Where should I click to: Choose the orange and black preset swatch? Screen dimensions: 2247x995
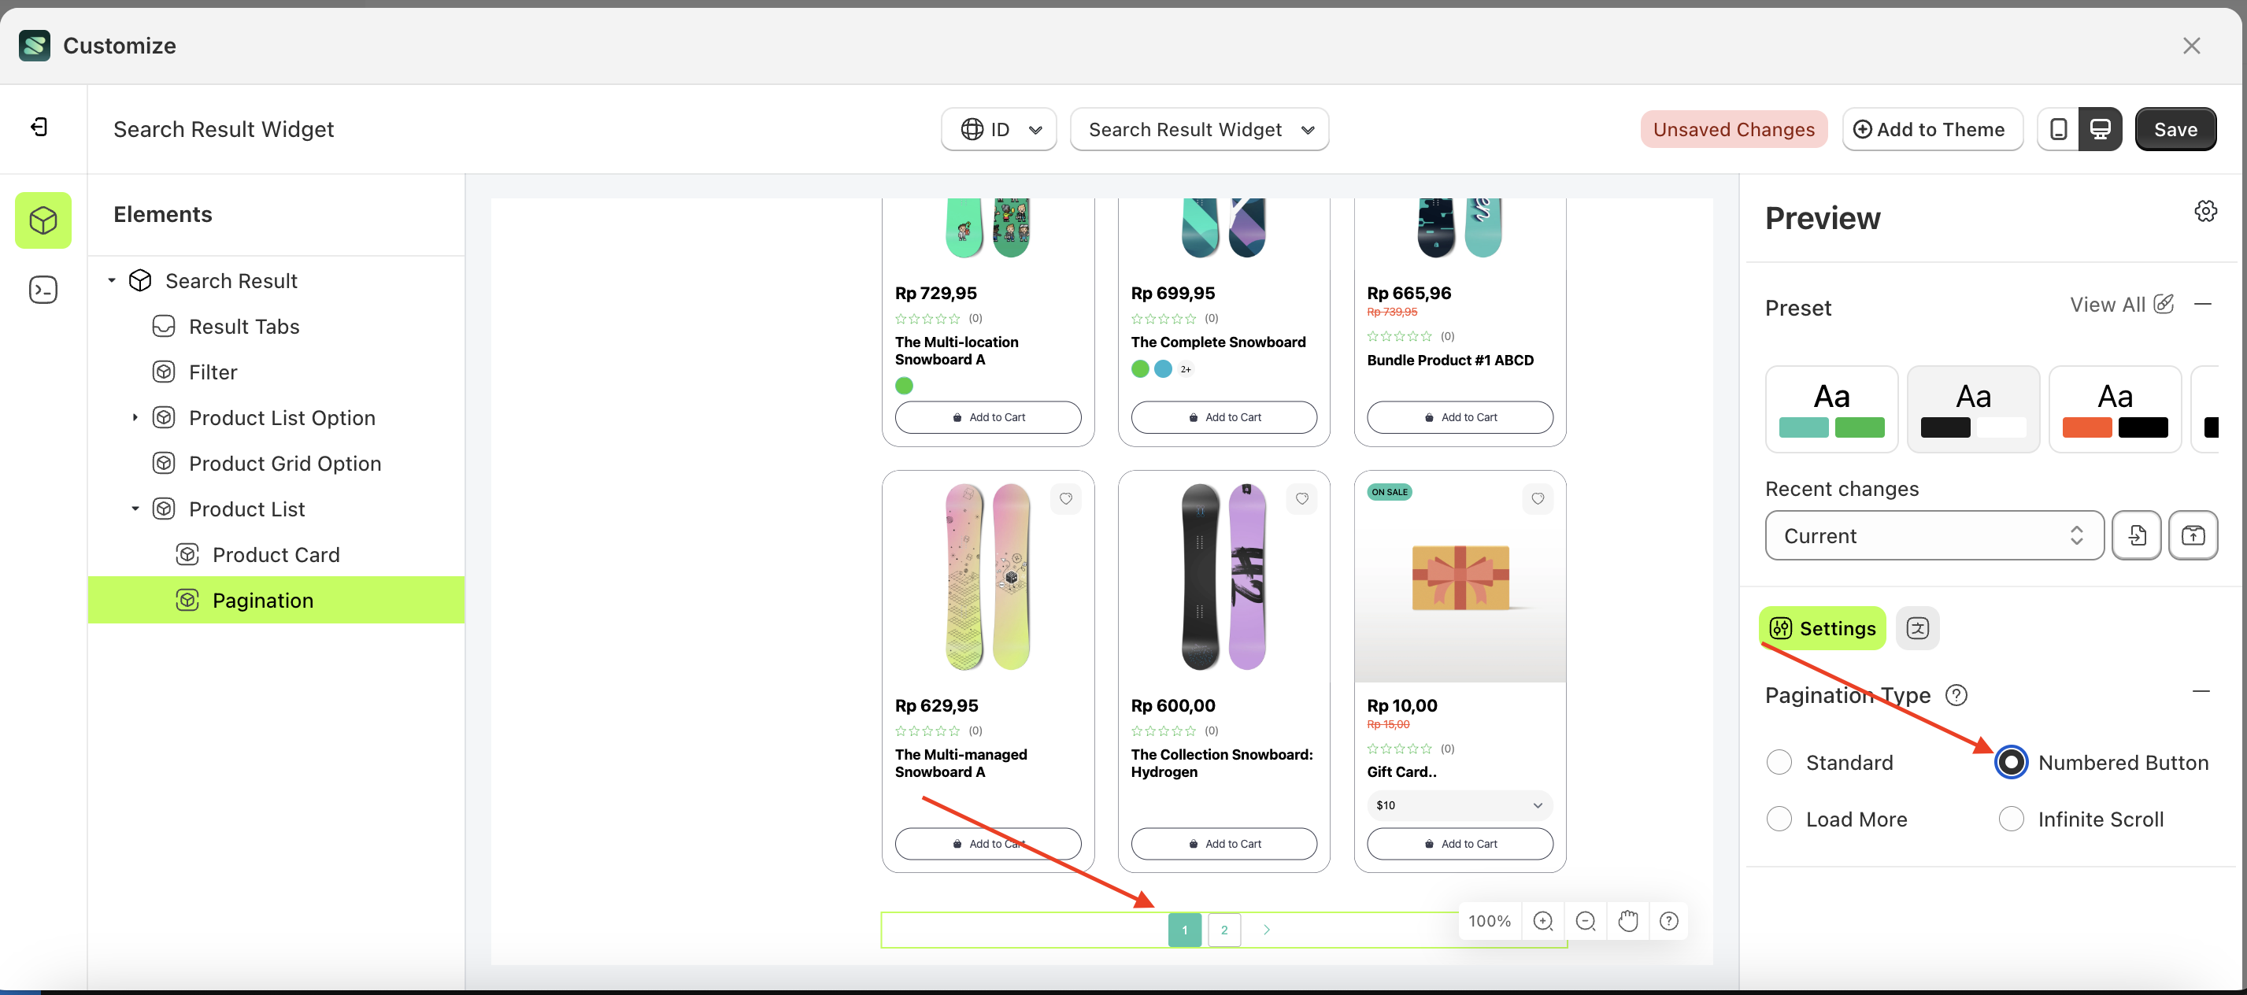click(2115, 409)
